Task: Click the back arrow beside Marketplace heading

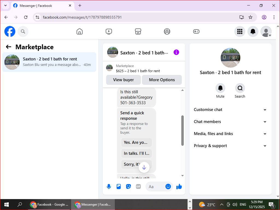Action: [x=8, y=47]
